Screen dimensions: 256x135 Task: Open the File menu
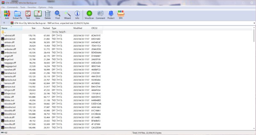3,7
